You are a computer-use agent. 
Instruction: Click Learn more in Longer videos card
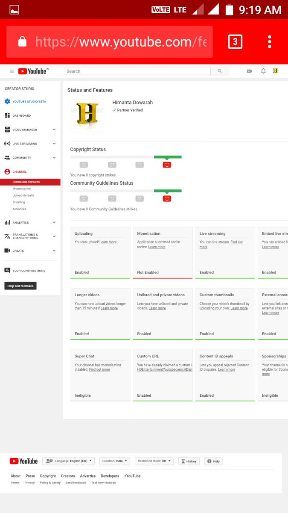click(x=109, y=308)
